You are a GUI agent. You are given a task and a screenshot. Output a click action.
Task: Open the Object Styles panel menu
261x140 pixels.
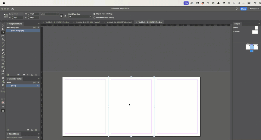(x=39, y=134)
